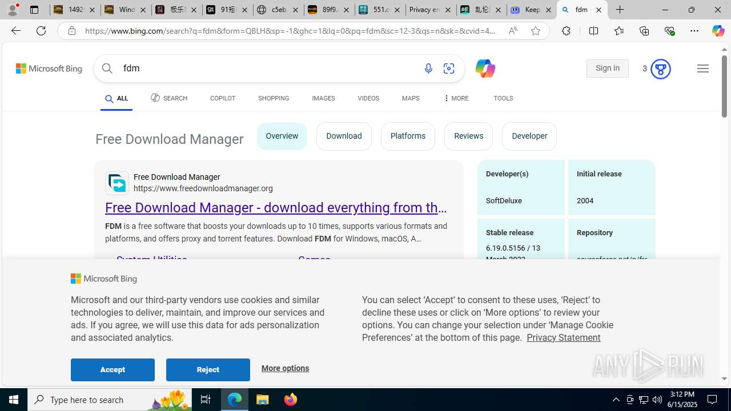Click the magnifier search icon in Bing
This screenshot has width=731, height=411.
pos(107,68)
